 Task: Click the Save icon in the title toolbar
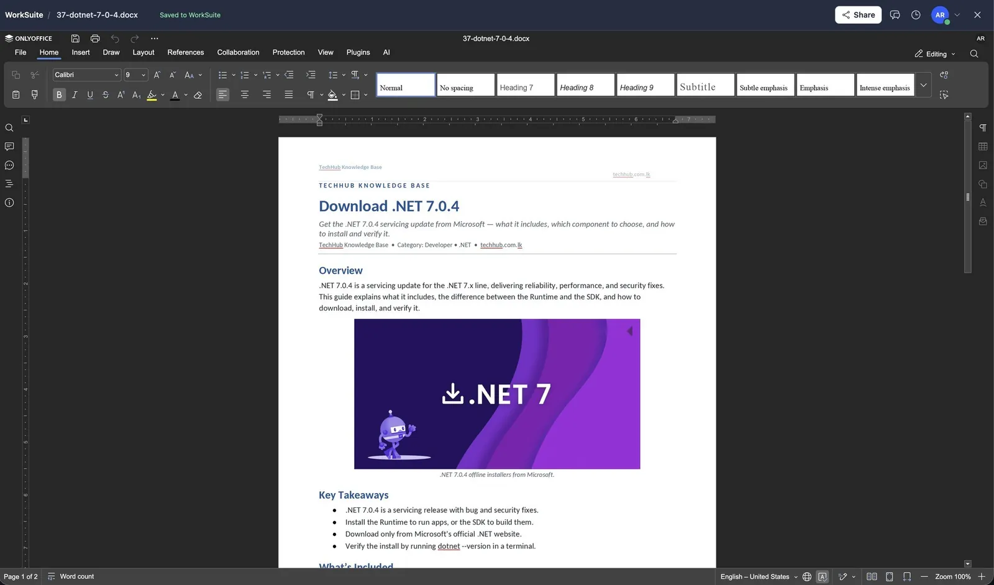pos(75,39)
